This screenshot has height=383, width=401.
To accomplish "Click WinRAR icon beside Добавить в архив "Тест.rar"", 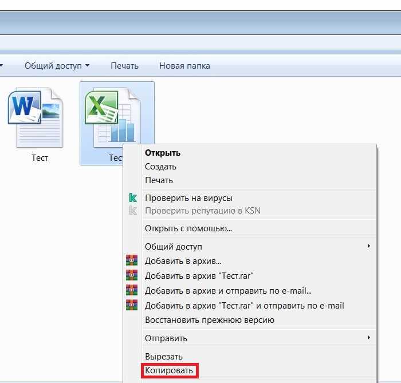I will click(132, 275).
